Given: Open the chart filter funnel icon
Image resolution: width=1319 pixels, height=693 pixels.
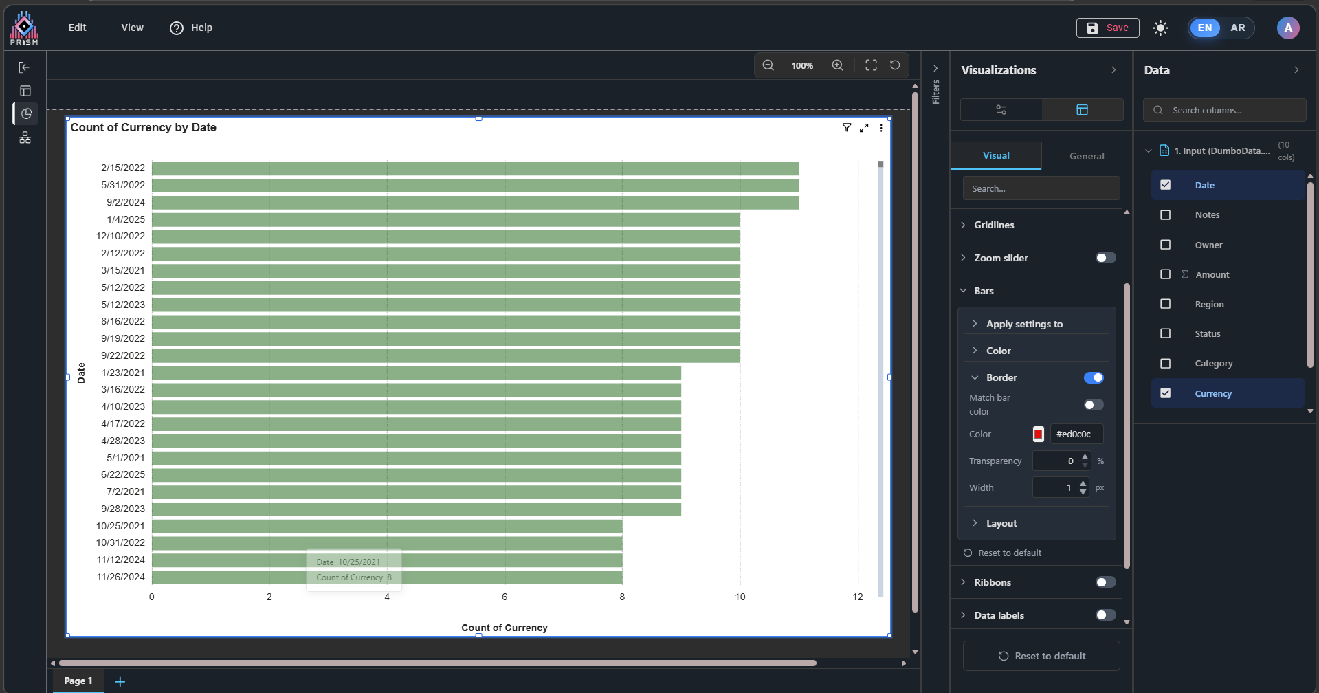Looking at the screenshot, I should point(847,128).
